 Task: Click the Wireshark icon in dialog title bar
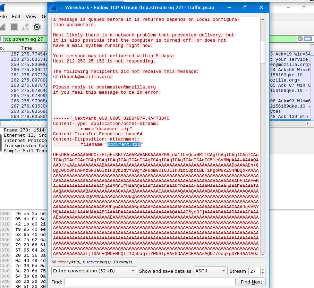pyautogui.click(x=53, y=7)
